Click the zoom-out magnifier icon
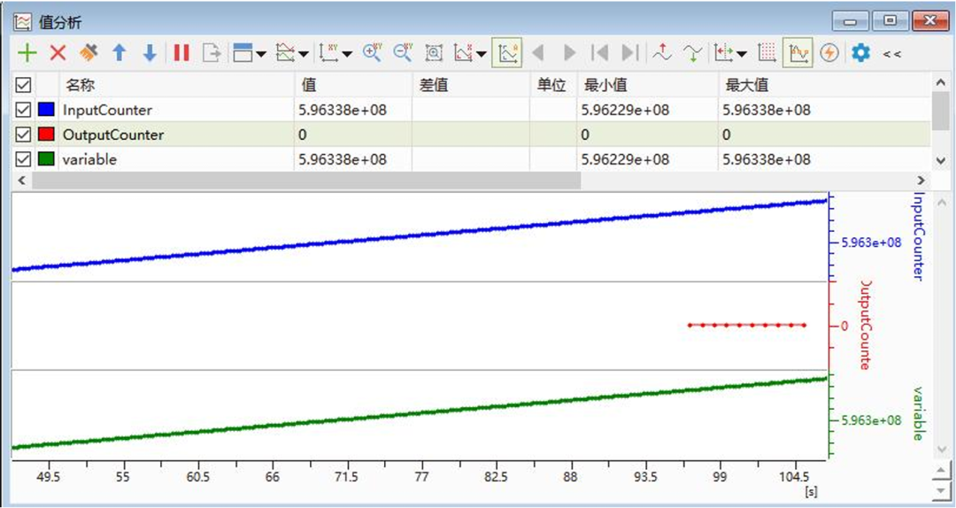 pyautogui.click(x=403, y=53)
